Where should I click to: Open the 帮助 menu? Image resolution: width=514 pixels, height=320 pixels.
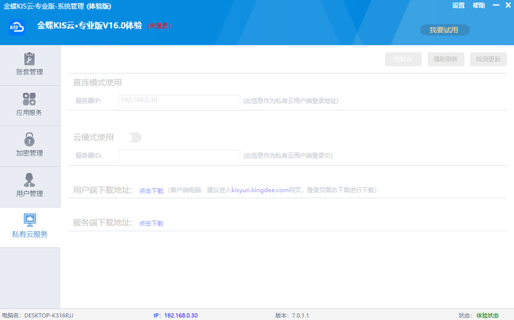pyautogui.click(x=479, y=6)
